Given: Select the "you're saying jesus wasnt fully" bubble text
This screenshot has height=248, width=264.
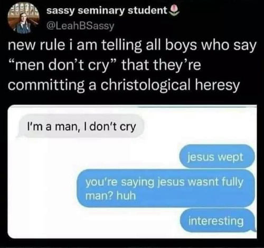Looking at the screenshot, I should [x=164, y=182].
